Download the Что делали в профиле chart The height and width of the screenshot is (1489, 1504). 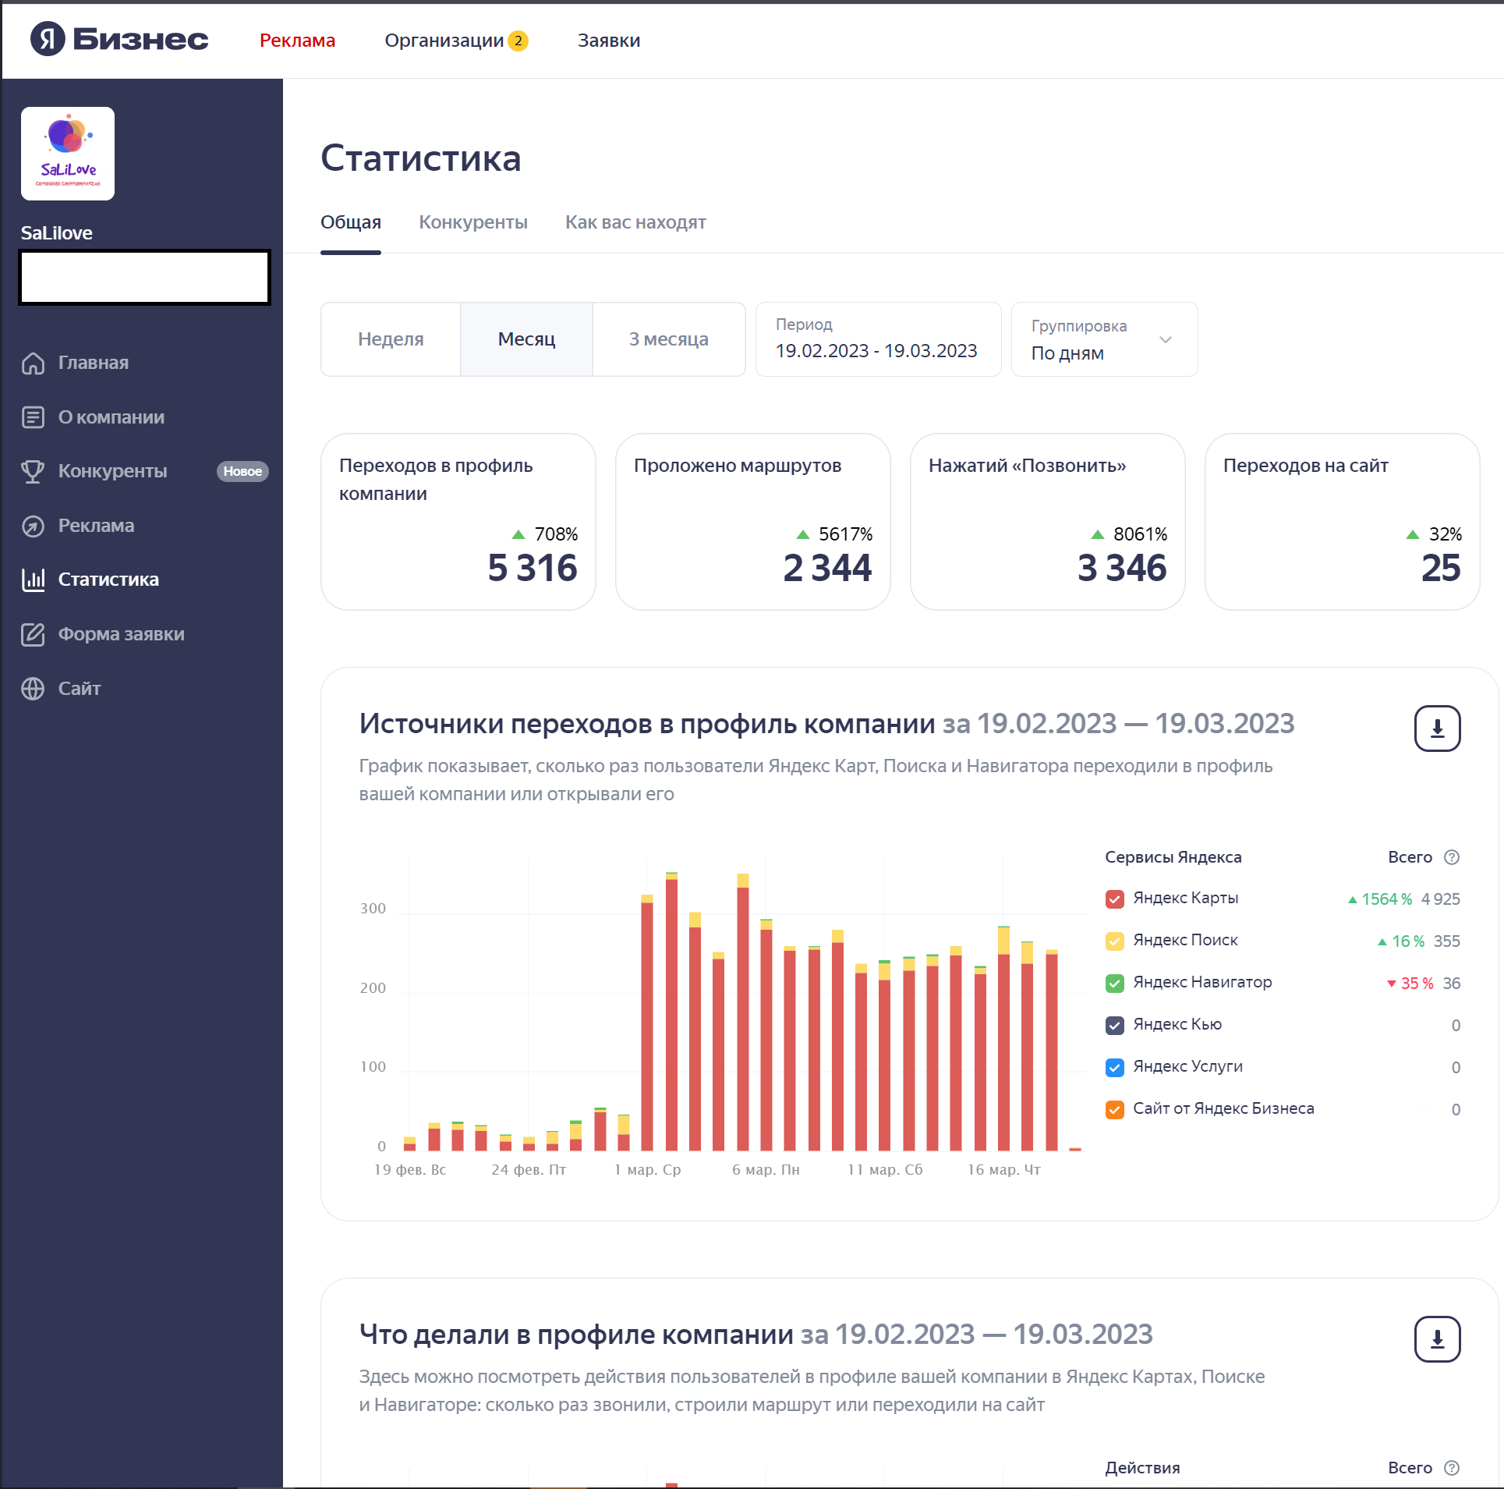1436,1339
